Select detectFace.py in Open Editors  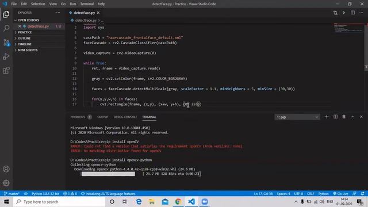pos(39,26)
